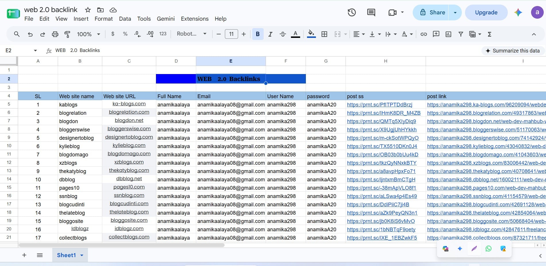Image resolution: width=546 pixels, height=266 pixels.
Task: Click the Upgrade button
Action: [x=486, y=12]
